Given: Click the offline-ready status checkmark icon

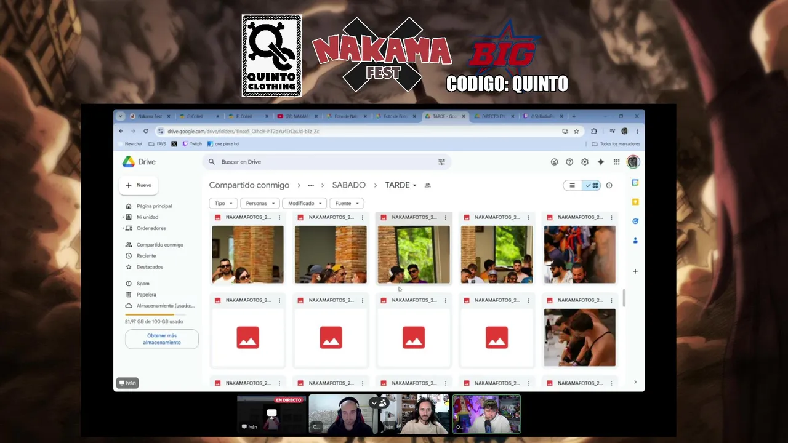Looking at the screenshot, I should click(x=554, y=162).
